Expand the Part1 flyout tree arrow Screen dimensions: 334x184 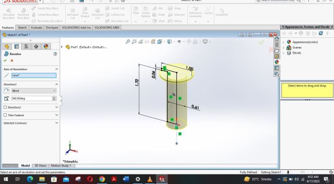[62, 47]
